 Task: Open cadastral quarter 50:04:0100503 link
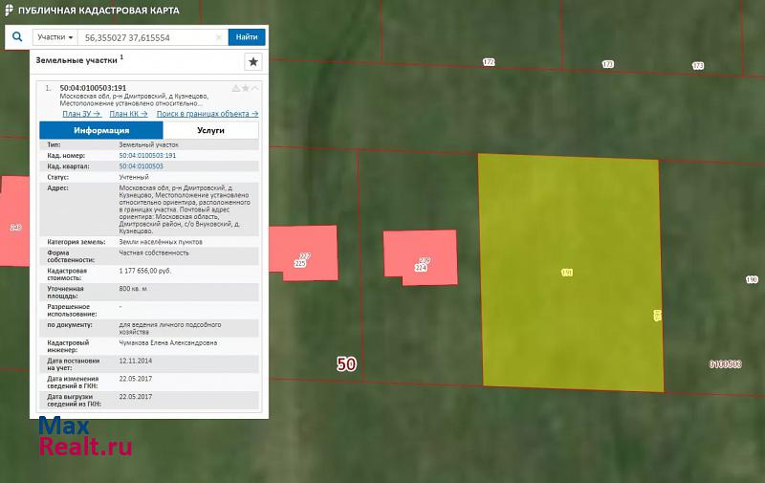141,165
